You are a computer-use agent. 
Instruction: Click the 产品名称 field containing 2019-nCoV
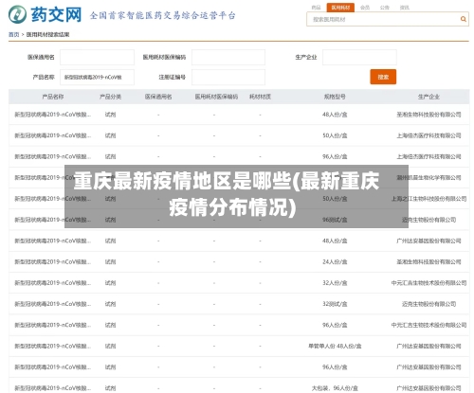click(x=97, y=77)
